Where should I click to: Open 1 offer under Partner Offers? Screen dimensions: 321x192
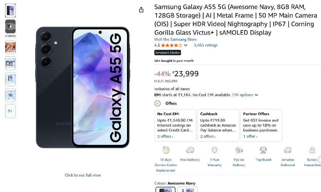point(250,137)
